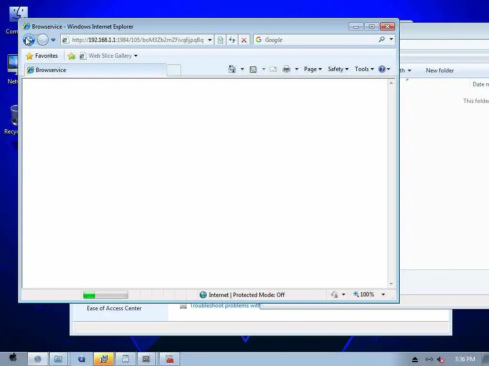Screen dimensions: 489x366
Task: Click the muted volume speaker tray icon
Action: click(441, 360)
